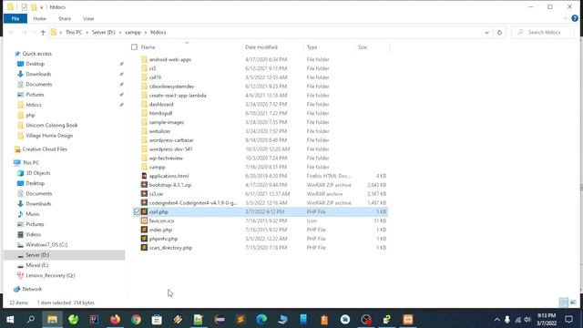583x328 pixels.
Task: Select Quick access in navigation pane
Action: pos(36,54)
